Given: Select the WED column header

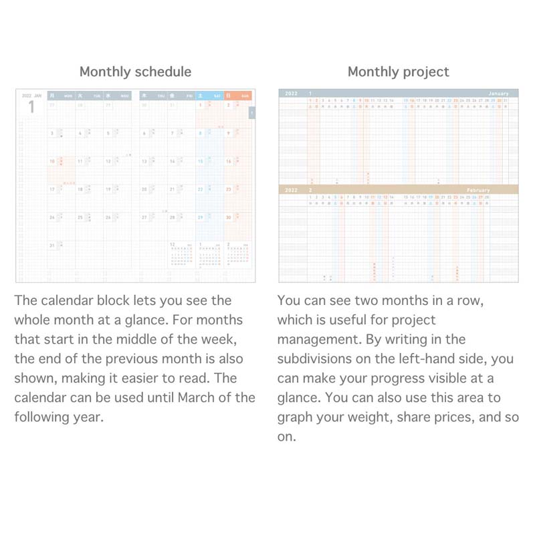Looking at the screenshot, I should (117, 96).
